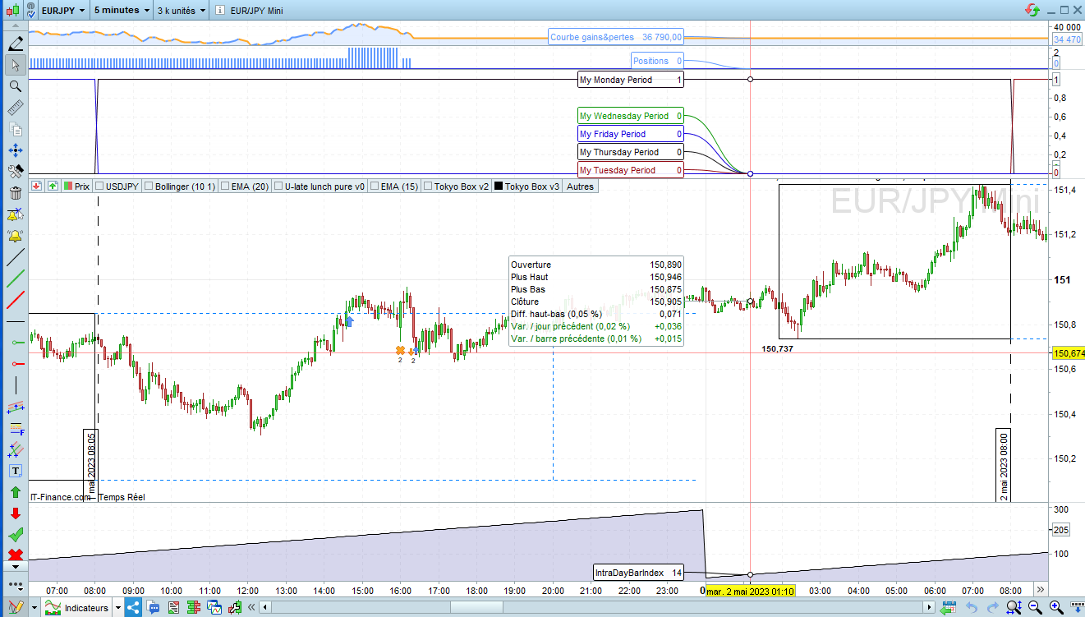Screen dimensions: 1085x617
Task: Expand the Indicateurs dropdown arrow
Action: pyautogui.click(x=118, y=608)
